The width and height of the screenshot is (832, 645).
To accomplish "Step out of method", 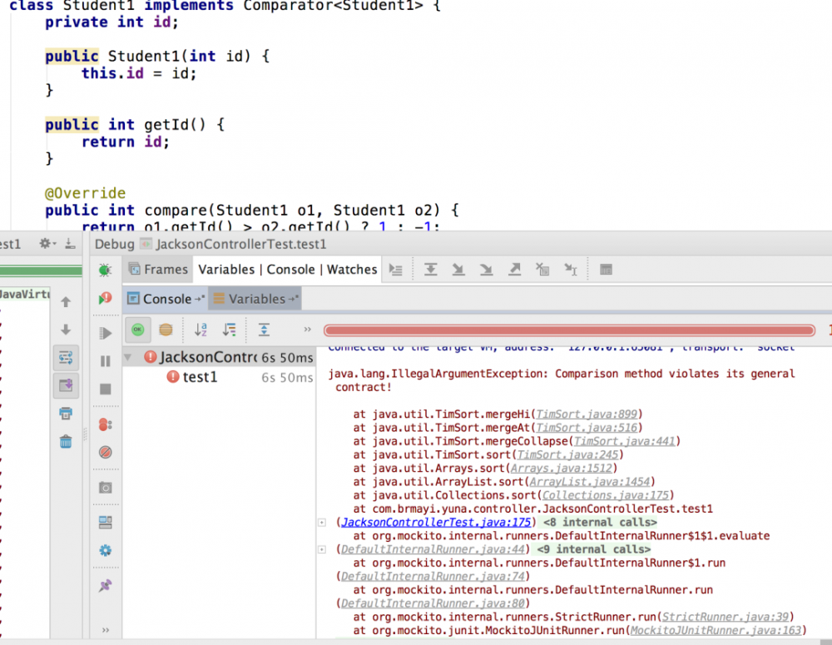I will (x=514, y=270).
